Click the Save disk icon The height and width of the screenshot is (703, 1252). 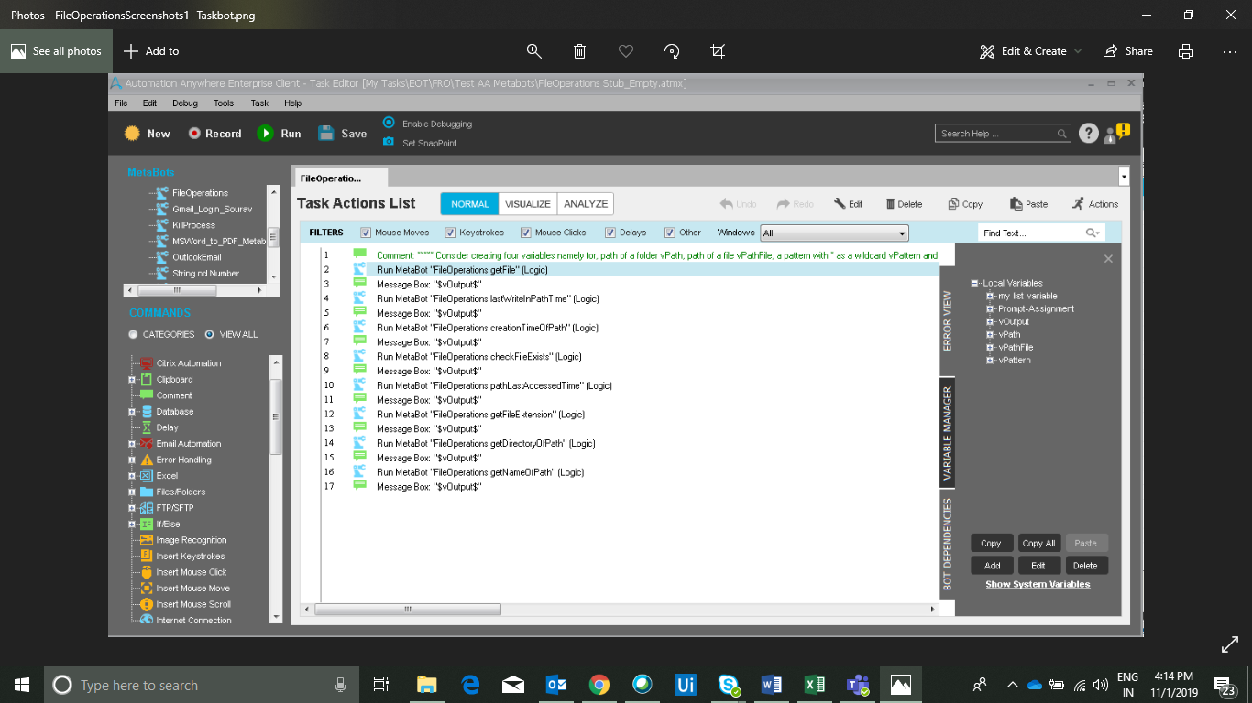(326, 134)
